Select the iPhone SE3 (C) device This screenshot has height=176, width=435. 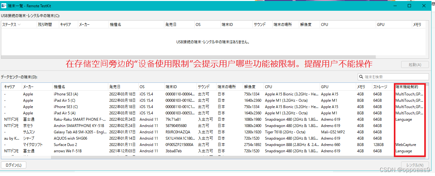[214, 107]
